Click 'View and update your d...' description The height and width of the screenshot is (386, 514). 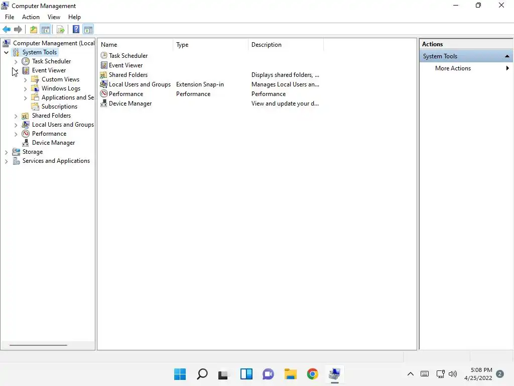[285, 104]
